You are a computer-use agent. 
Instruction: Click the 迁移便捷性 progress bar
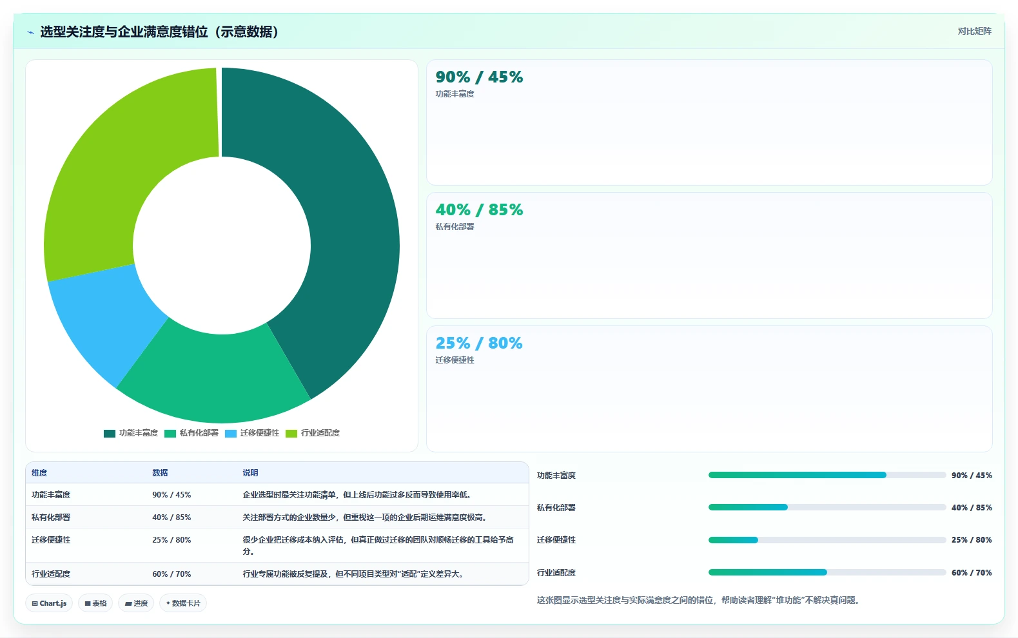pyautogui.click(x=827, y=540)
